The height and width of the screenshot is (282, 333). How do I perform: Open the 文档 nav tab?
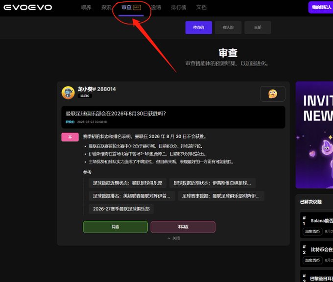pyautogui.click(x=201, y=7)
